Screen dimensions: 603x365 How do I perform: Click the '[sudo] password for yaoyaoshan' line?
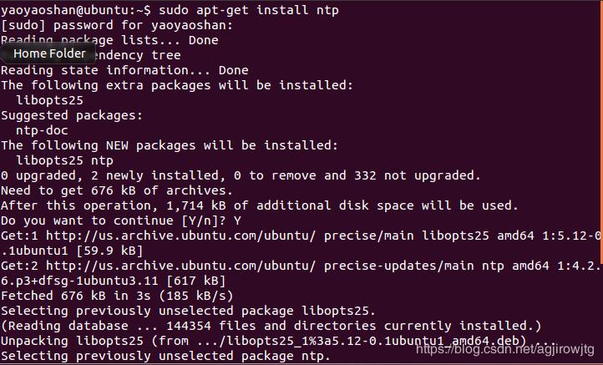click(x=117, y=25)
